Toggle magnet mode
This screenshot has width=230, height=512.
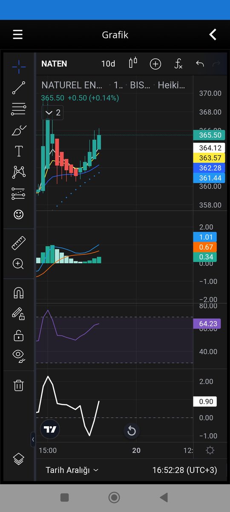click(18, 293)
